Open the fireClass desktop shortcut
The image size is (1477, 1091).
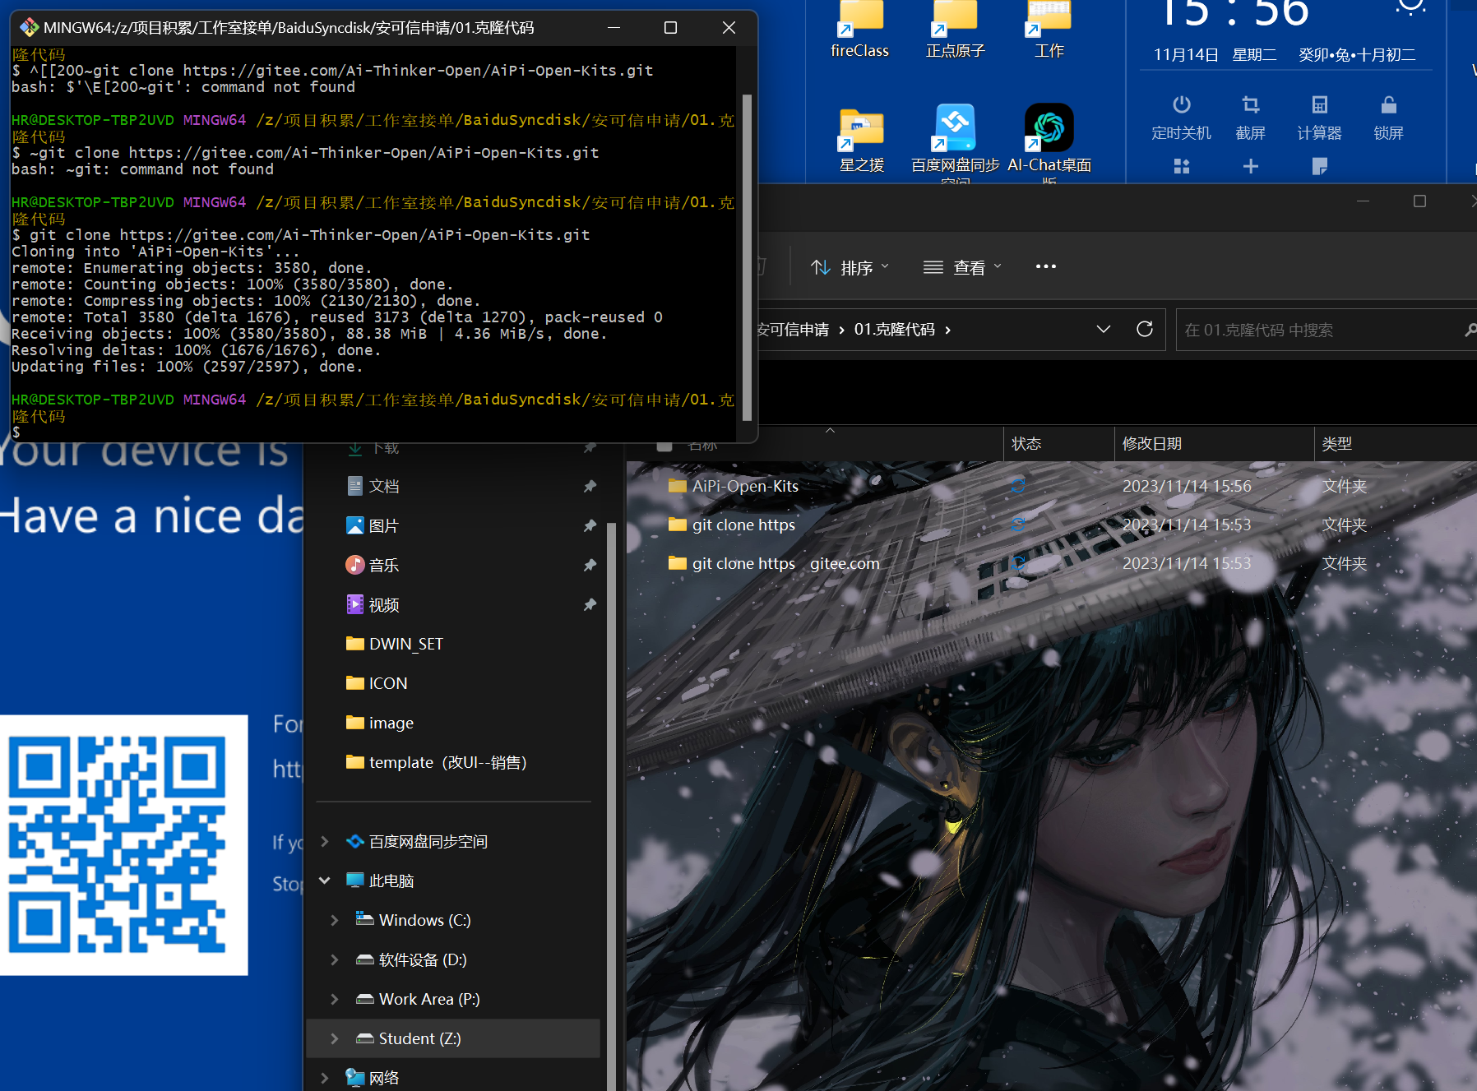point(860,30)
